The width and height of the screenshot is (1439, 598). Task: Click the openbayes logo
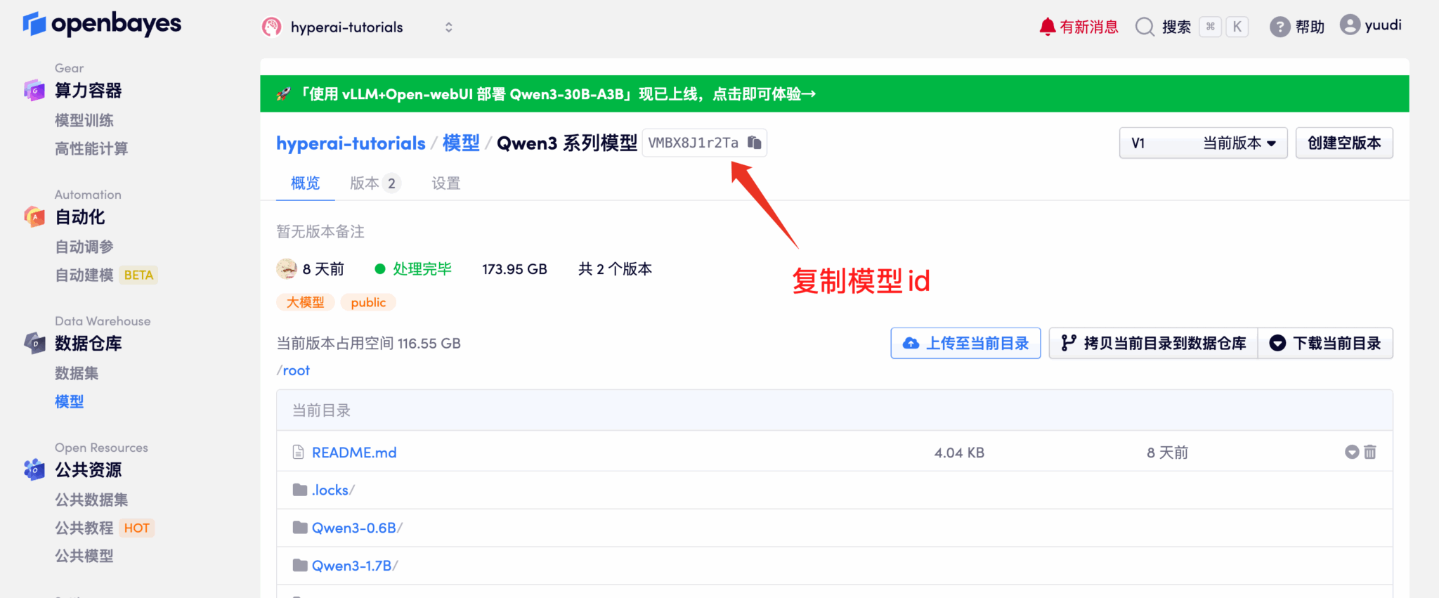click(x=102, y=24)
